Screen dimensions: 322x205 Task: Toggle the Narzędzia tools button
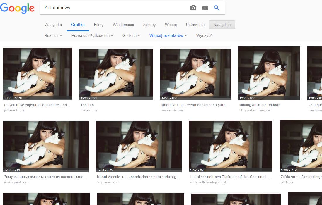pyautogui.click(x=222, y=25)
